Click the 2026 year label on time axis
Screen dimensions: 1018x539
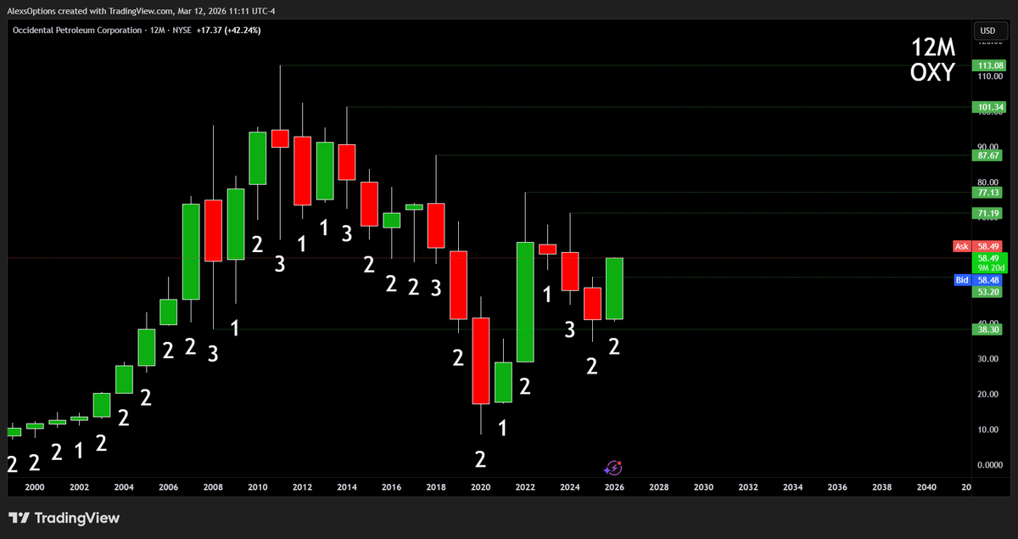pyautogui.click(x=614, y=487)
